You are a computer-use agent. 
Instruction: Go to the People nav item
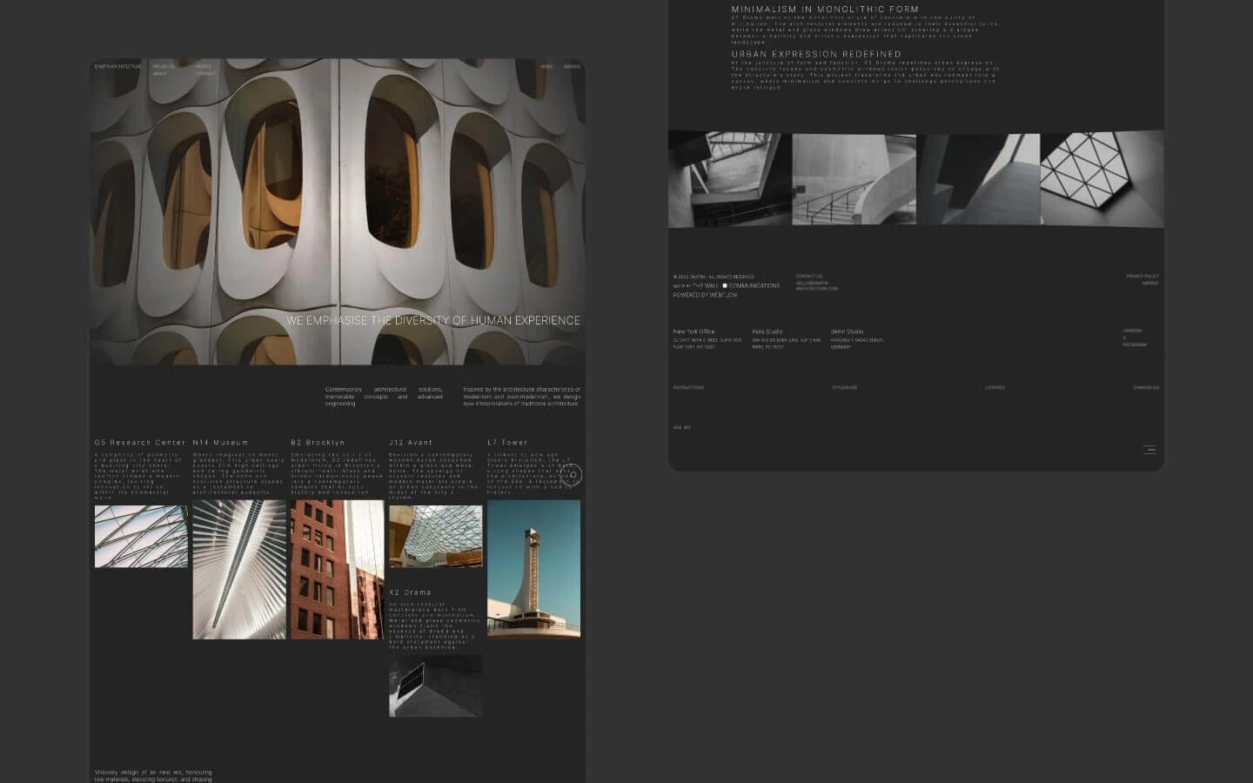point(204,66)
